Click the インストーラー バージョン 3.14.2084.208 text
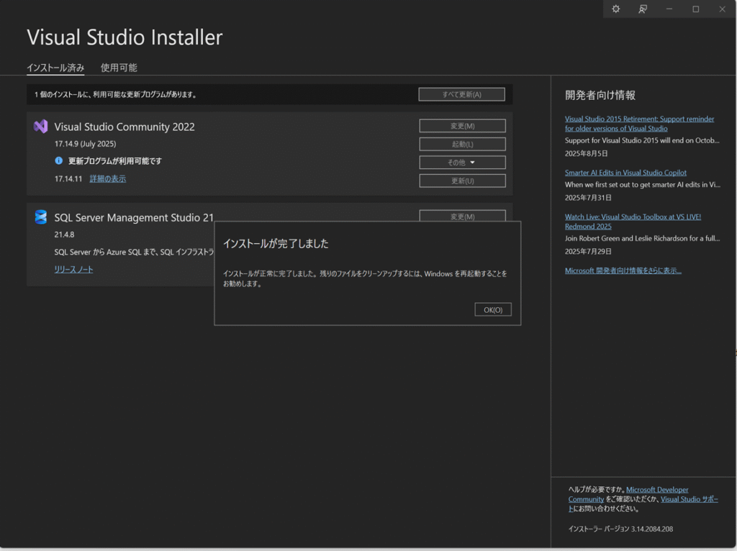Screen dimensions: 737x551 pyautogui.click(x=620, y=529)
